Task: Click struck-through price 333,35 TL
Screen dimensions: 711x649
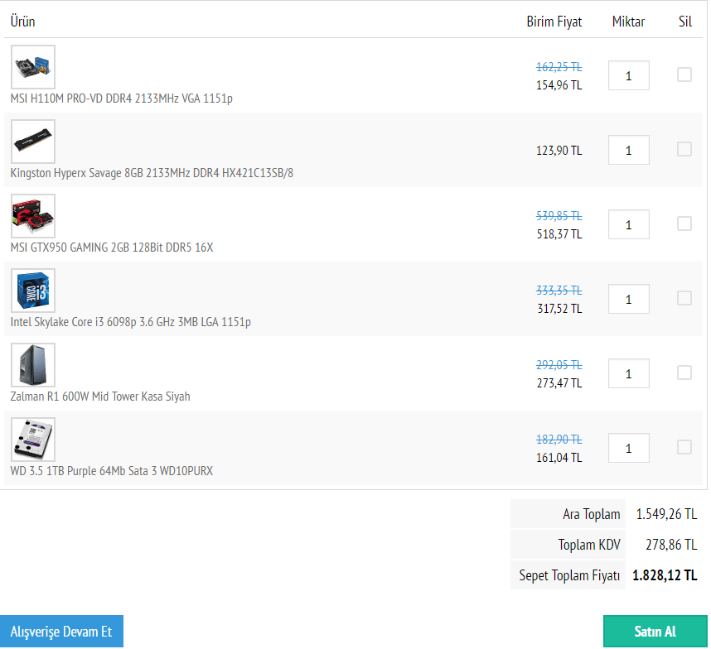Action: (x=559, y=291)
